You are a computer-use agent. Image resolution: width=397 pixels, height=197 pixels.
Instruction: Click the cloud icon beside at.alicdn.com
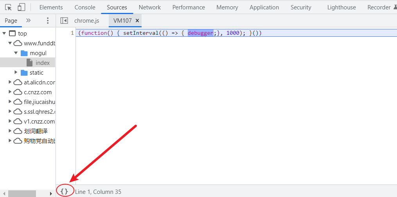[18, 82]
